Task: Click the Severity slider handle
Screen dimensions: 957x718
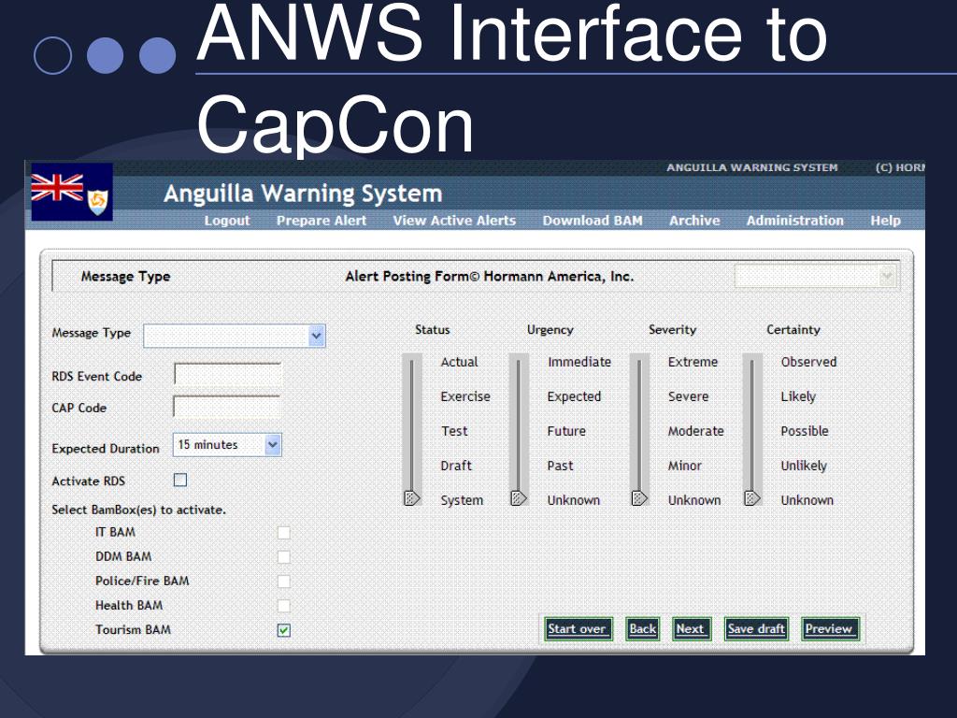Action: (x=639, y=497)
